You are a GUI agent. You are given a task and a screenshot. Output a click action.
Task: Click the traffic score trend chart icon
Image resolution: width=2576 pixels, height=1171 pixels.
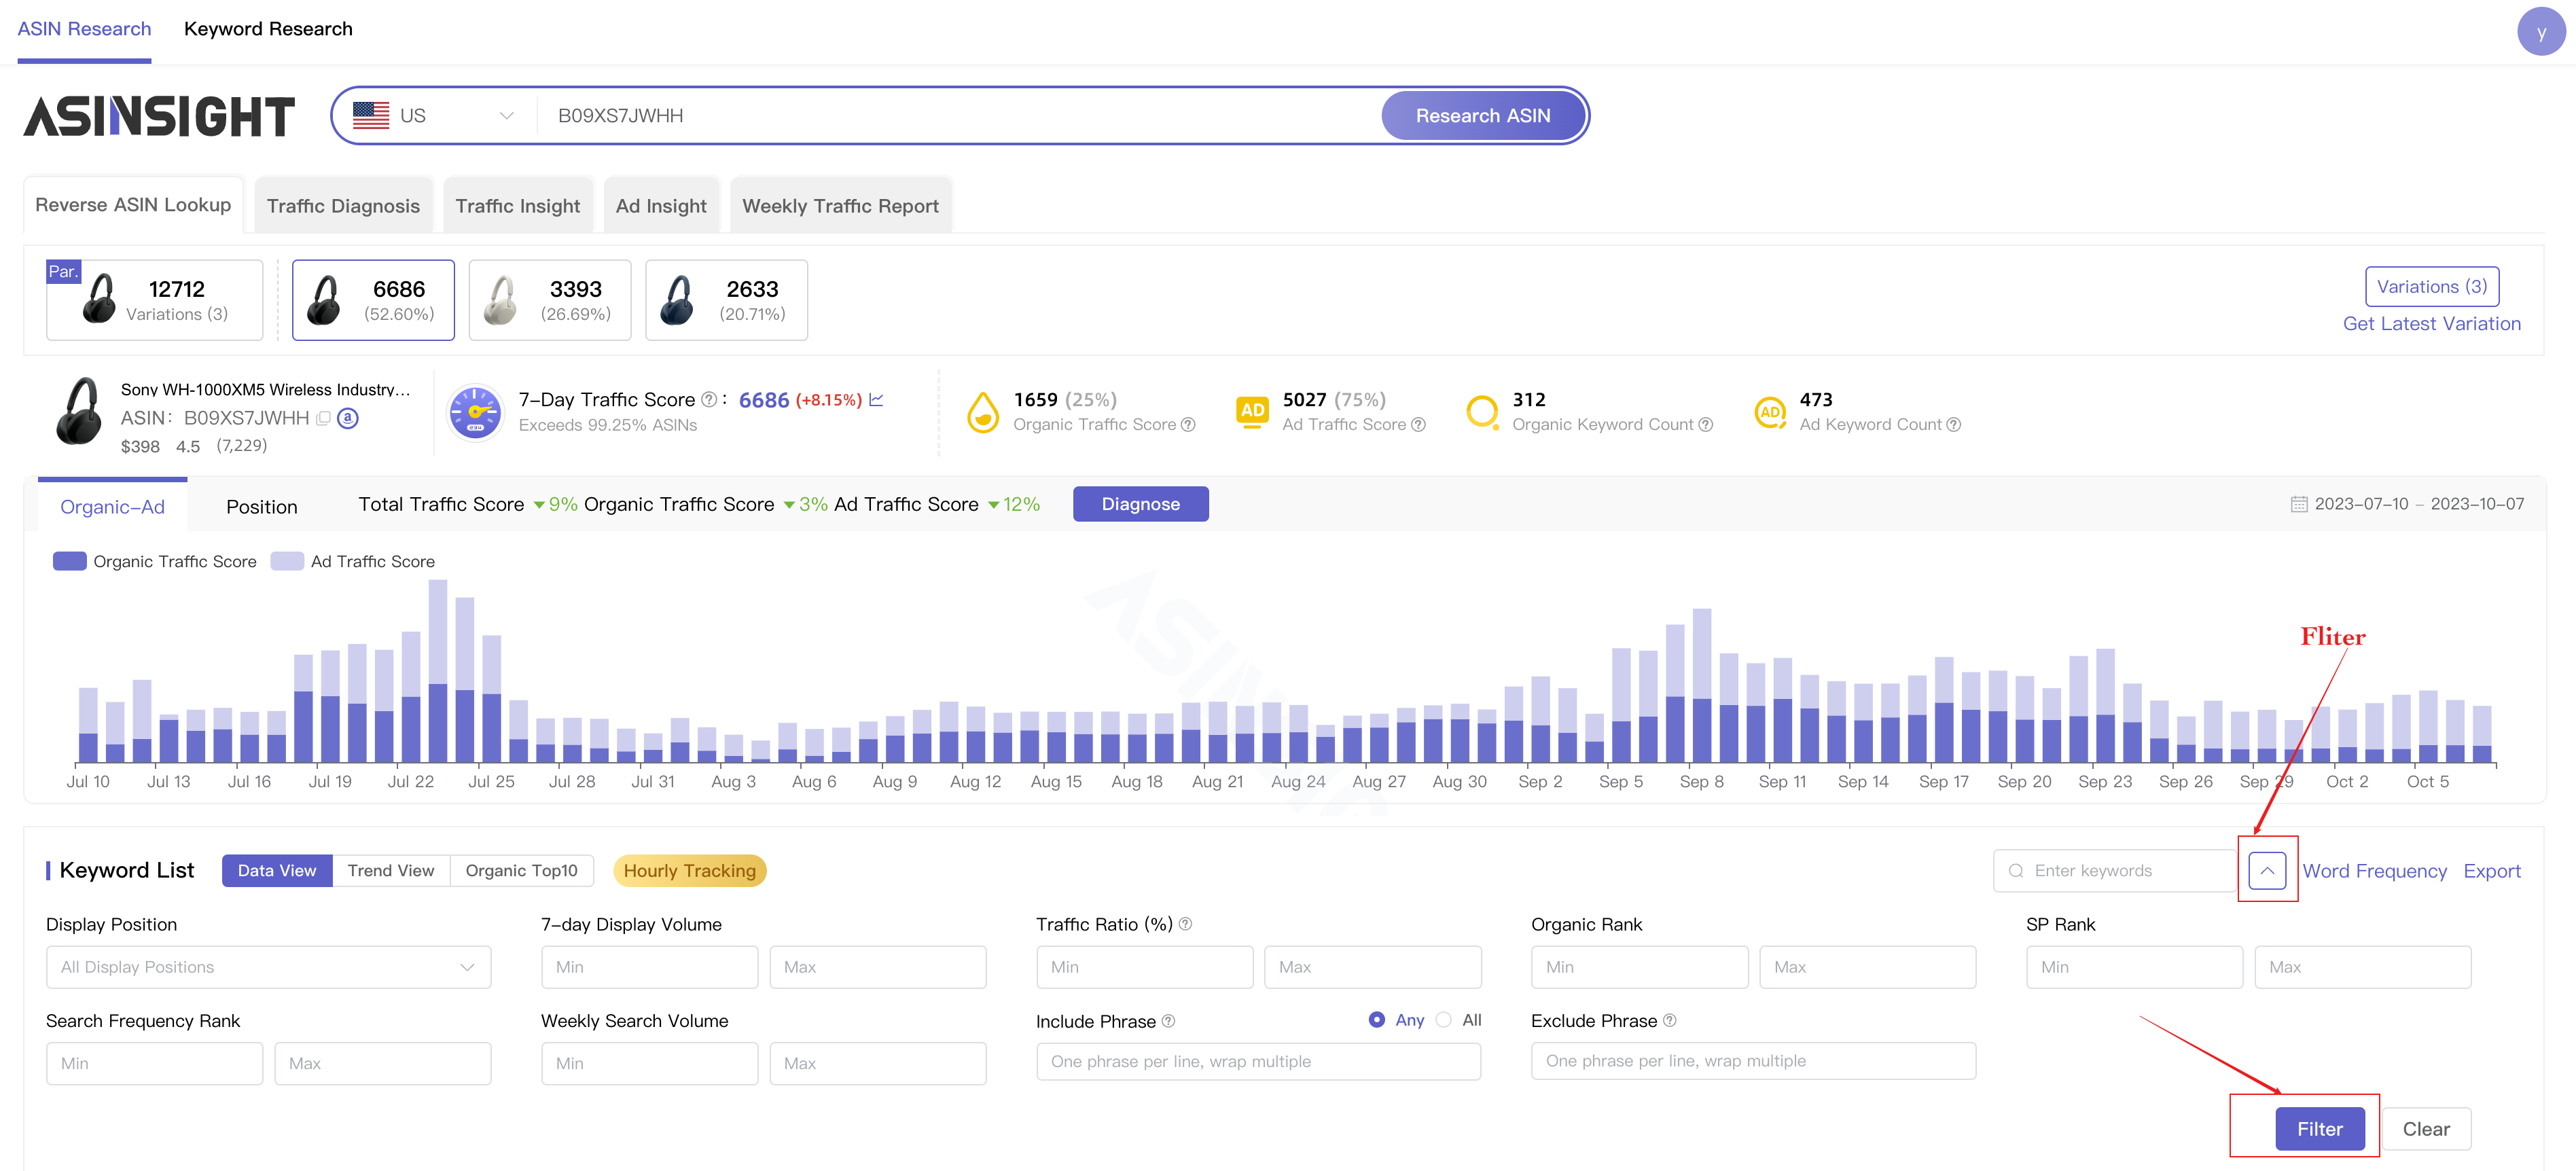[x=876, y=400]
